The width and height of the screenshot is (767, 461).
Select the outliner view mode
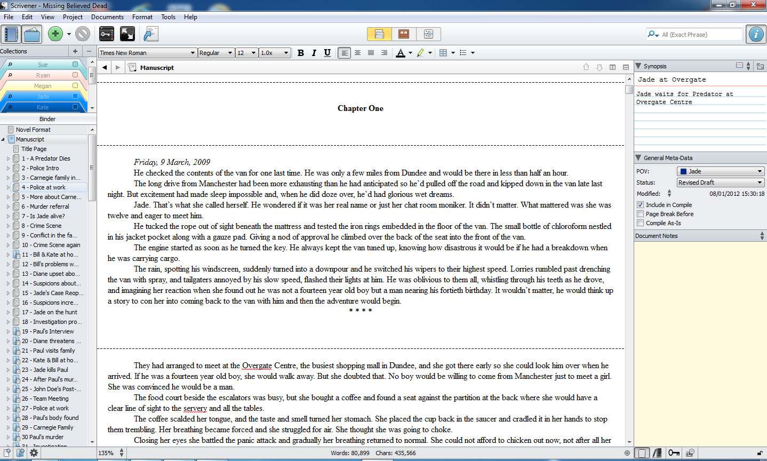(428, 33)
